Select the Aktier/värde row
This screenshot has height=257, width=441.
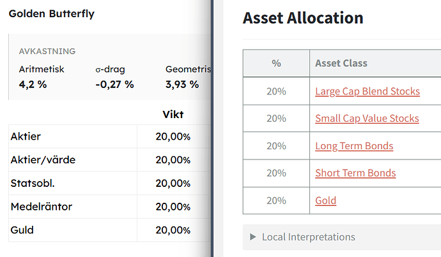[43, 160]
